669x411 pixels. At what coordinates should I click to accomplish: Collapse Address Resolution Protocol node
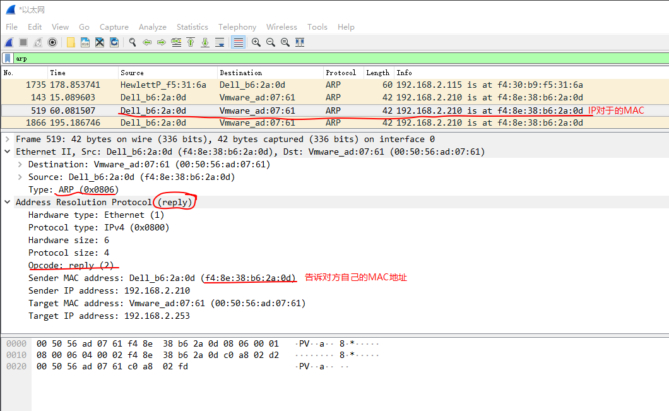click(7, 202)
